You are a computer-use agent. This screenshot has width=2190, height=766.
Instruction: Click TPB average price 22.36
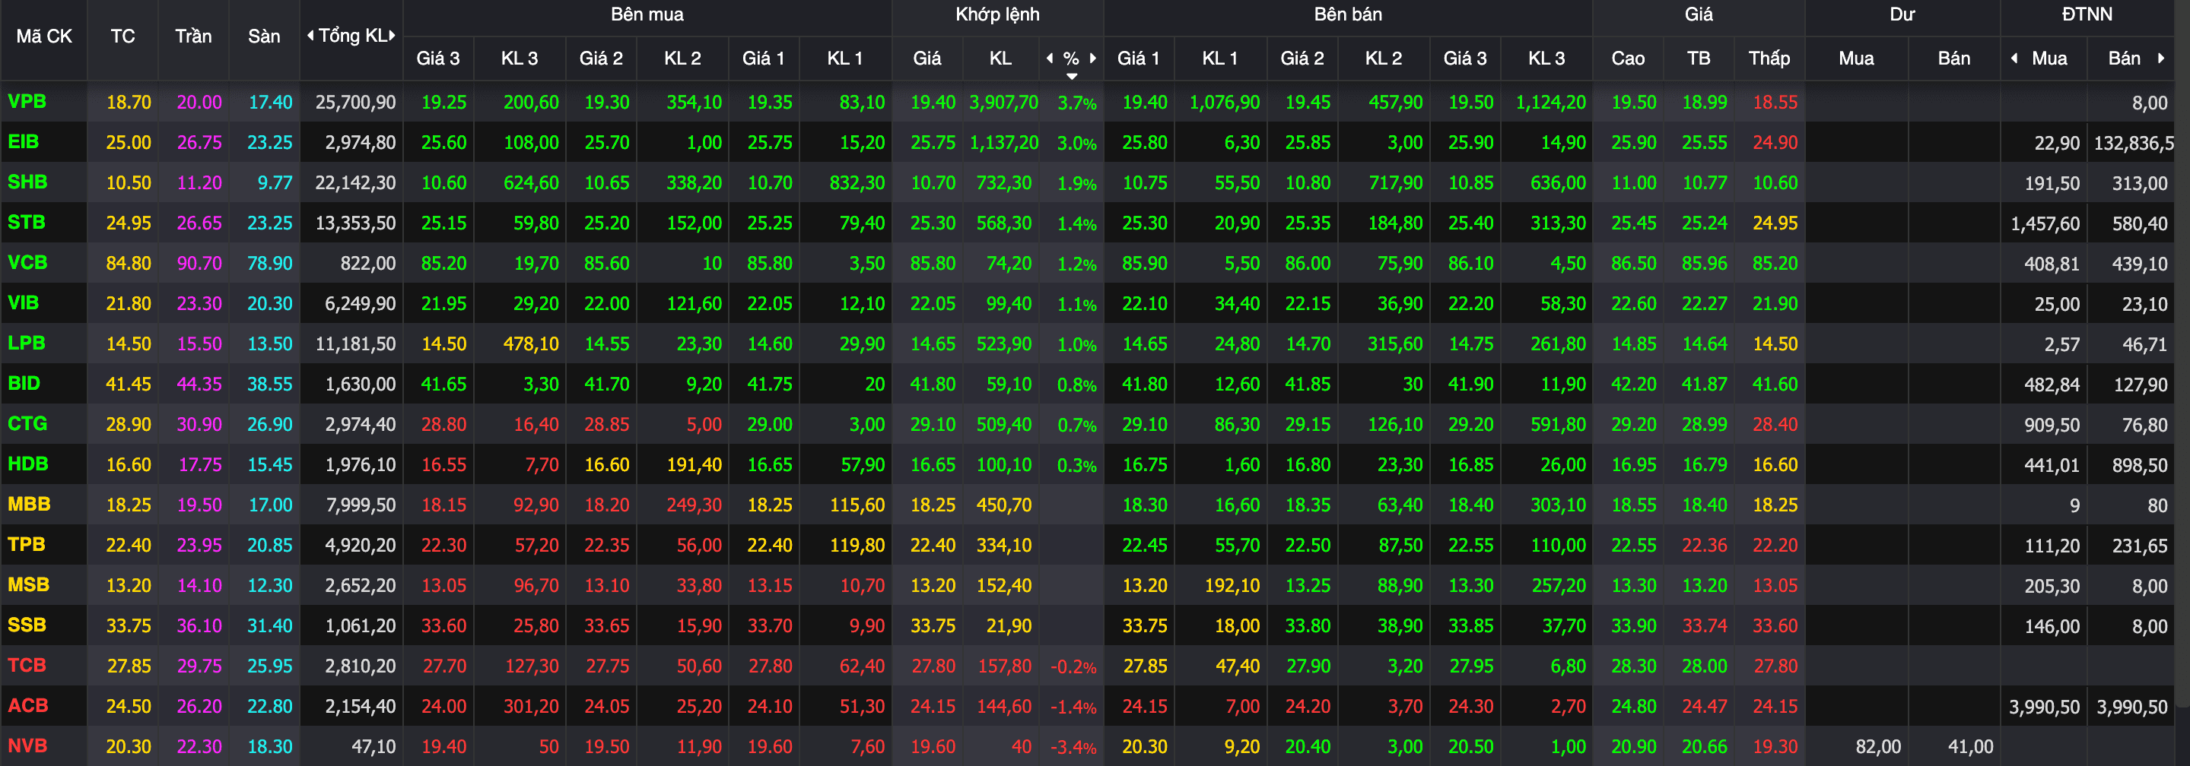pyautogui.click(x=1704, y=545)
